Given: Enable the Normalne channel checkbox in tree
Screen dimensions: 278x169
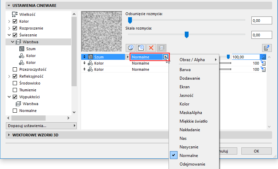Looking at the screenshot, I should (15, 111).
